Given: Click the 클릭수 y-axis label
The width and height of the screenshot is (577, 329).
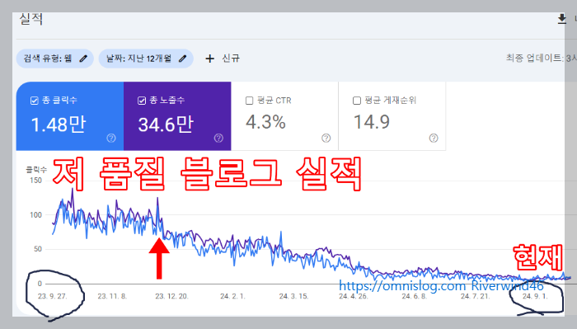Looking at the screenshot, I should (x=36, y=170).
